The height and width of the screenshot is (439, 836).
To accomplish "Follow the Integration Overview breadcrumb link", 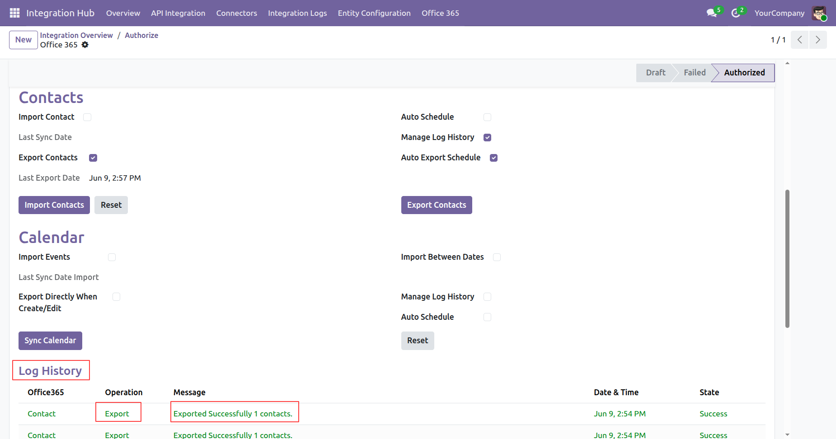I will [76, 35].
